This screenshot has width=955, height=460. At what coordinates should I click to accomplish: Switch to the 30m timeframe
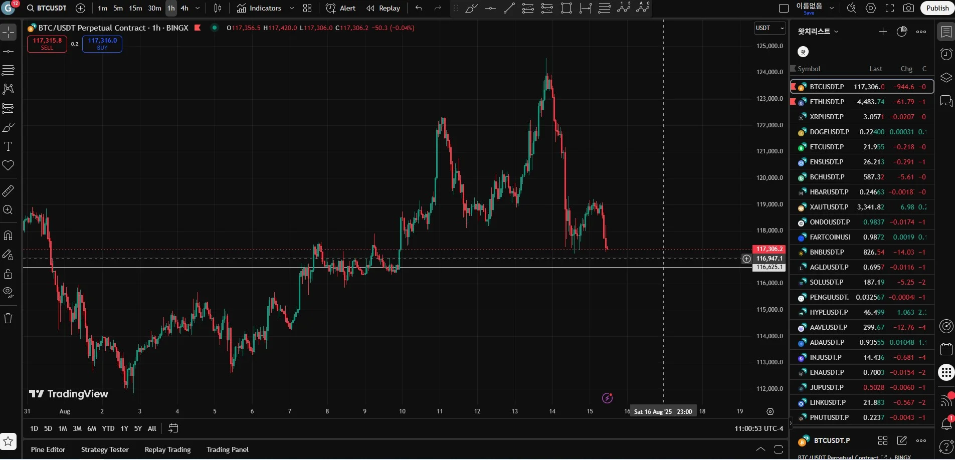tap(154, 8)
